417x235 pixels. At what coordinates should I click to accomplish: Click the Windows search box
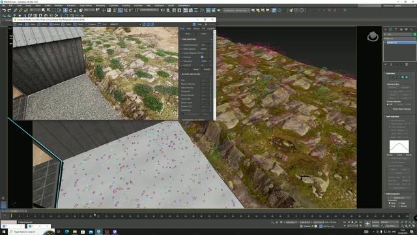(31, 232)
